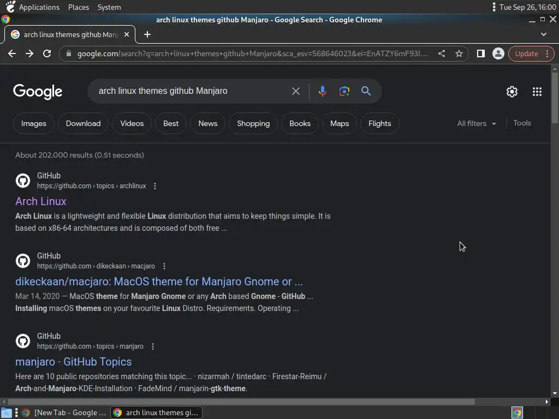The height and width of the screenshot is (419, 559).
Task: Share this page from address bar
Action: (441, 53)
